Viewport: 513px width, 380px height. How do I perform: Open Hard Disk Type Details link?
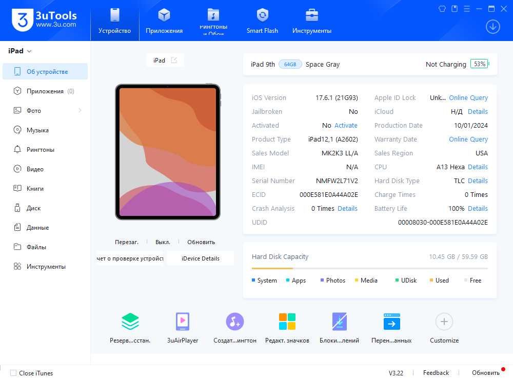point(478,181)
